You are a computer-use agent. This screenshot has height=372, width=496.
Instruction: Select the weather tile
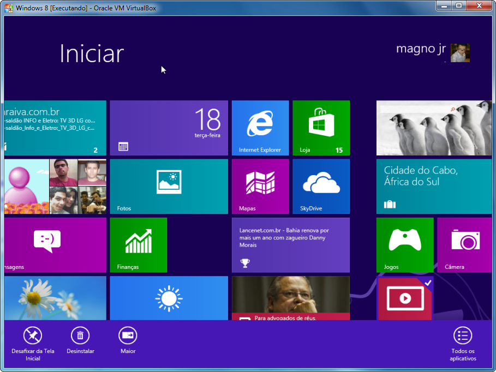point(169,297)
